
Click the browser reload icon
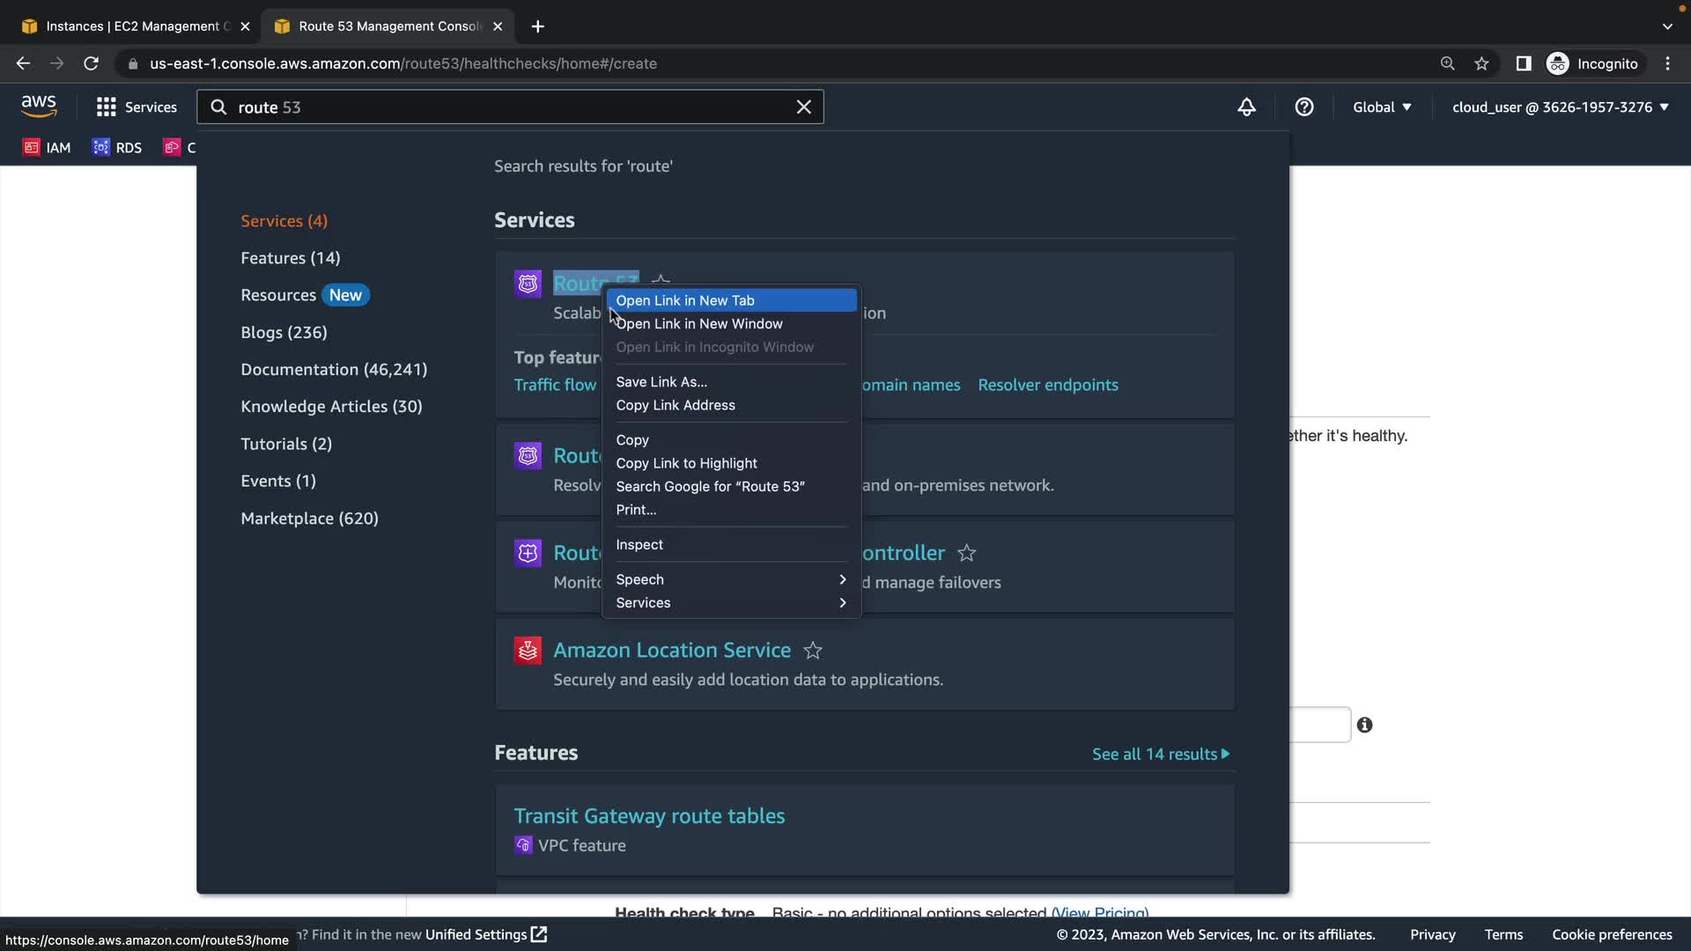tap(91, 63)
